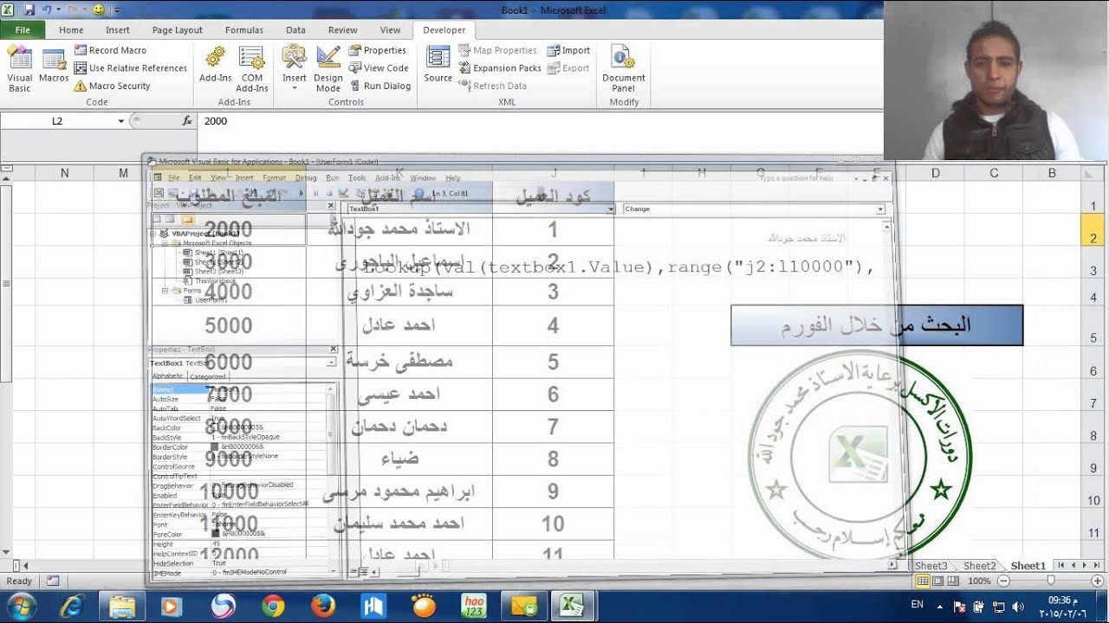The height and width of the screenshot is (623, 1109).
Task: Click customer code cell 9
Action: 553,492
